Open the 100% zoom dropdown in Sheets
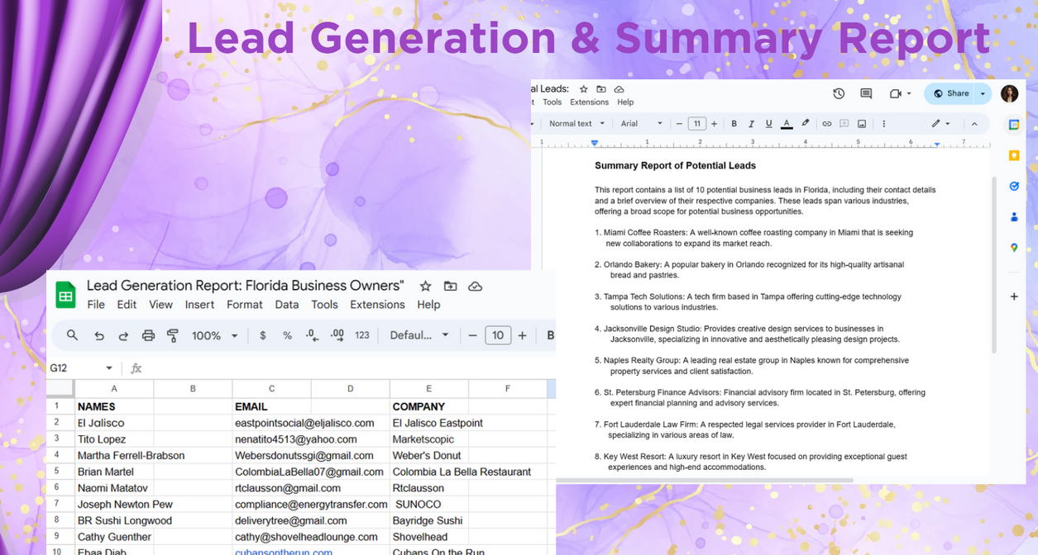The width and height of the screenshot is (1038, 555). point(214,335)
